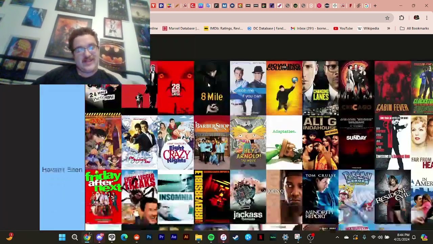Open OBS Studio from taskbar
This screenshot has height=244, width=433.
[x=310, y=237]
